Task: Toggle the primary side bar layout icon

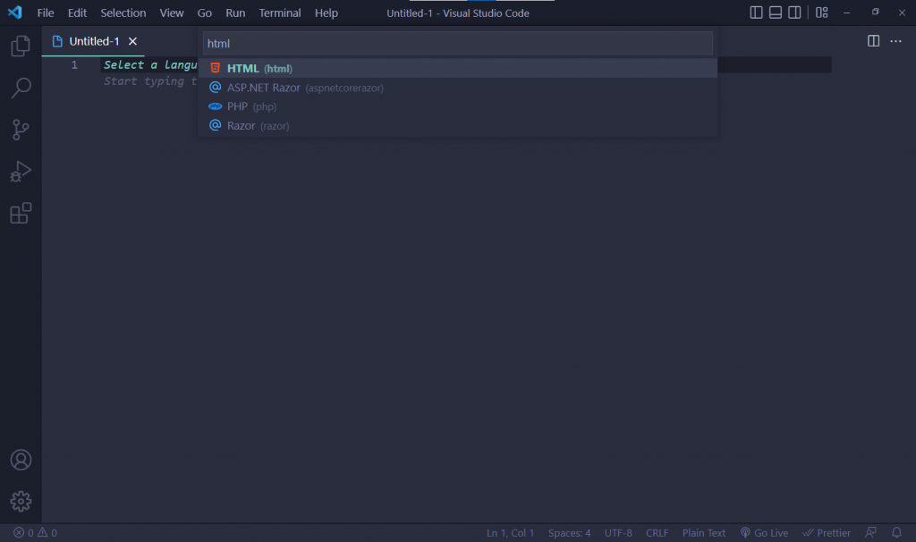Action: [756, 13]
